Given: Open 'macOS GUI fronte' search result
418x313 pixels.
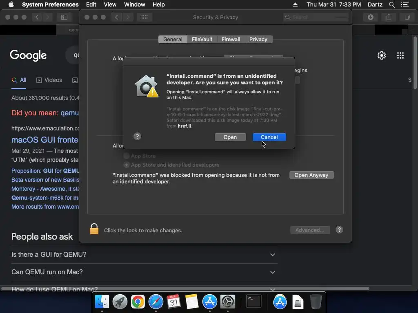Looking at the screenshot, I should [45, 140].
